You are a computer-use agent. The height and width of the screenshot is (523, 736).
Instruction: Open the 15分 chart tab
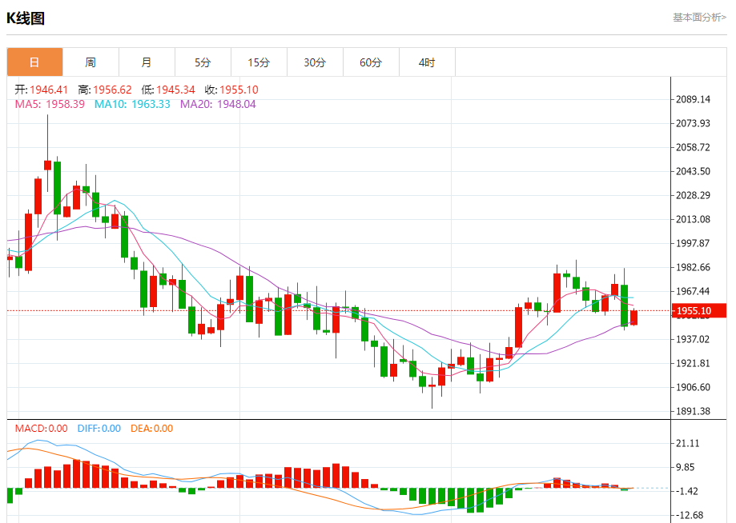259,62
